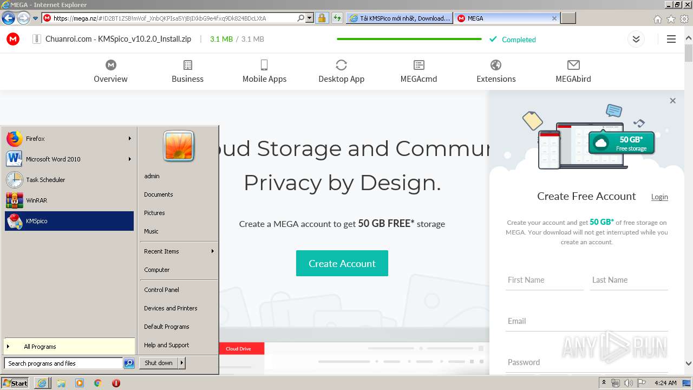Launch KMSpico from Start menu
This screenshot has height=390, width=693.
69,221
